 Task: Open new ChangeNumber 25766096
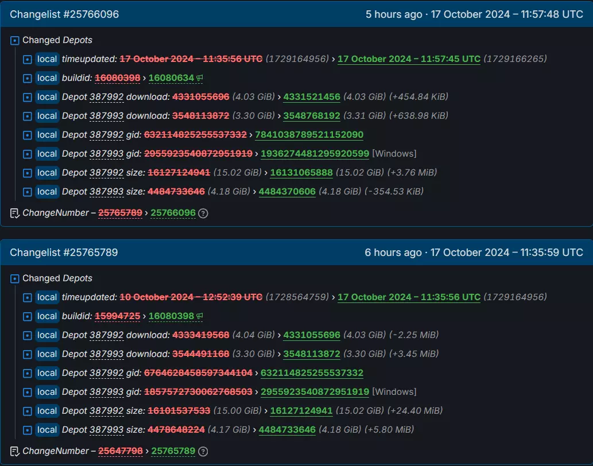point(173,213)
